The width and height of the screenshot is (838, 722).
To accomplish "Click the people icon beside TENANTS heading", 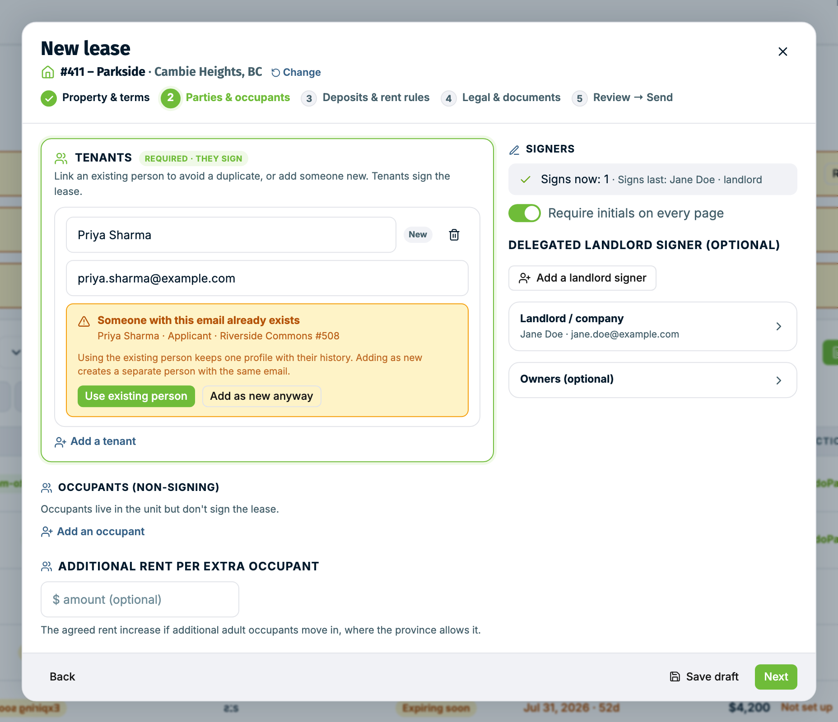I will (x=61, y=158).
